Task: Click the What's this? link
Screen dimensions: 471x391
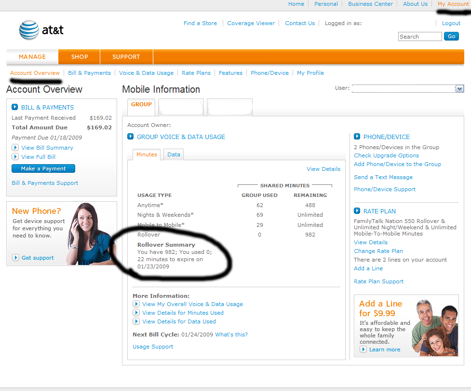Action: (x=231, y=335)
